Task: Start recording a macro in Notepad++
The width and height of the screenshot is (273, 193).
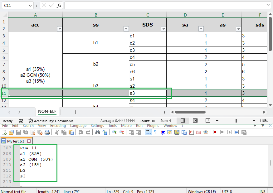Action: [215, 132]
